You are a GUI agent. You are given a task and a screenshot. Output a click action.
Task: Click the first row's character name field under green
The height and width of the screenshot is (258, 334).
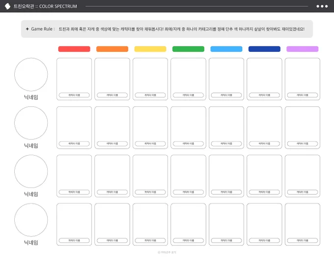(188, 95)
